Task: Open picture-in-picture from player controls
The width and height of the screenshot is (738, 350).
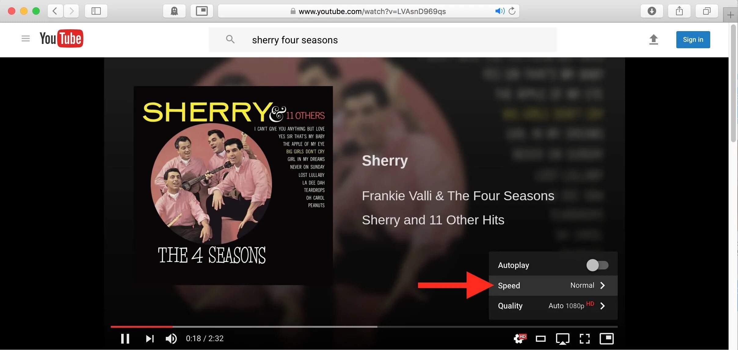Action: pos(606,338)
